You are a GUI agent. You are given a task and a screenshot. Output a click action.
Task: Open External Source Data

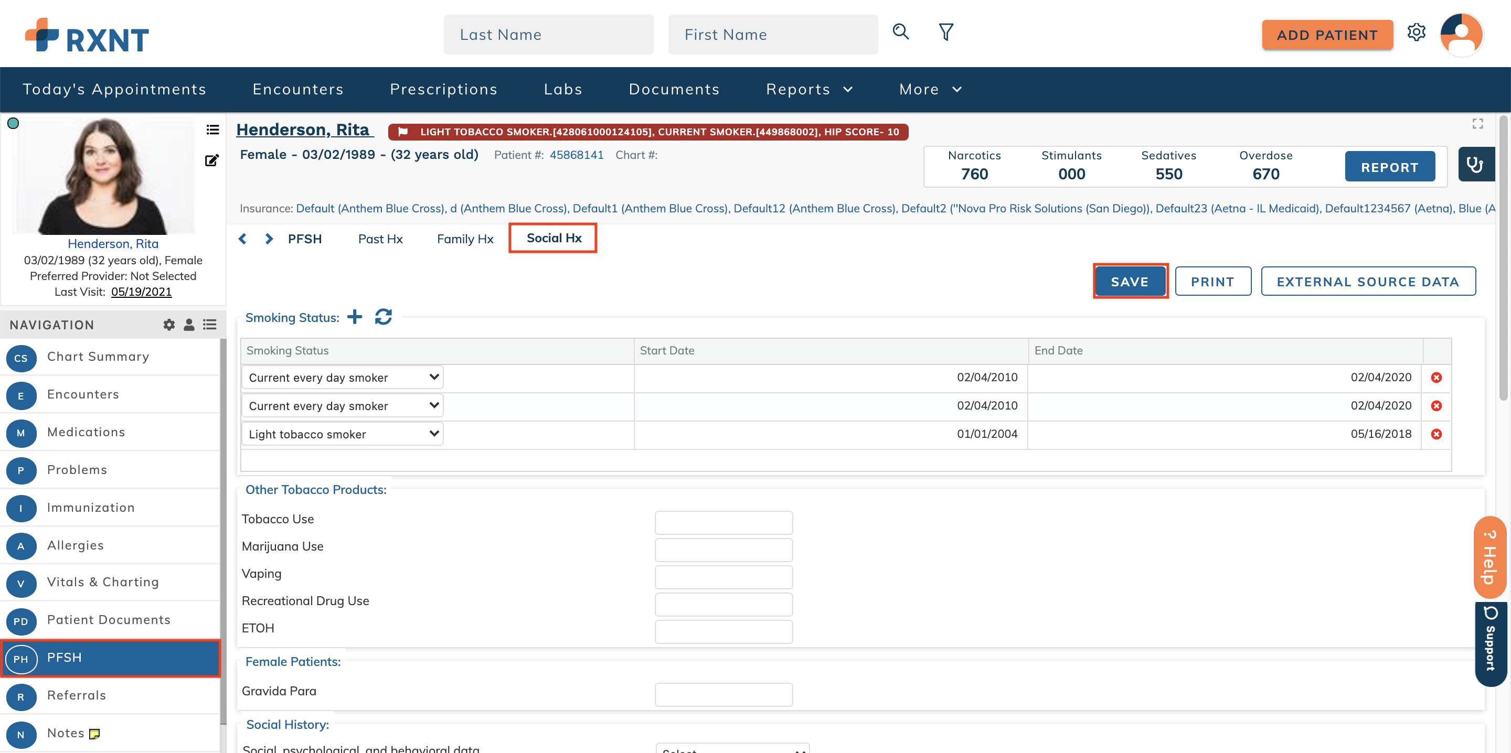[1368, 282]
